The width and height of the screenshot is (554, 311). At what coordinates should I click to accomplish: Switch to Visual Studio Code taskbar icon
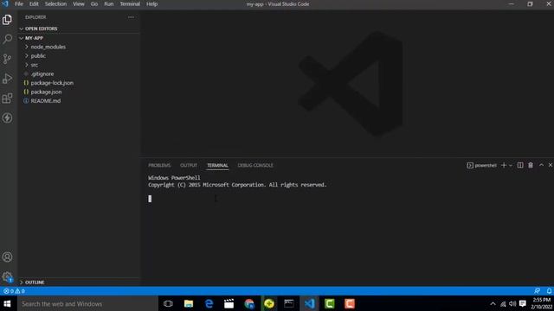[310, 303]
